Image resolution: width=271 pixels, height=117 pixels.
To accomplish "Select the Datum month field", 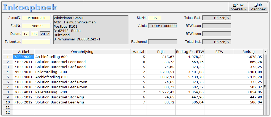I will [x=35, y=34].
